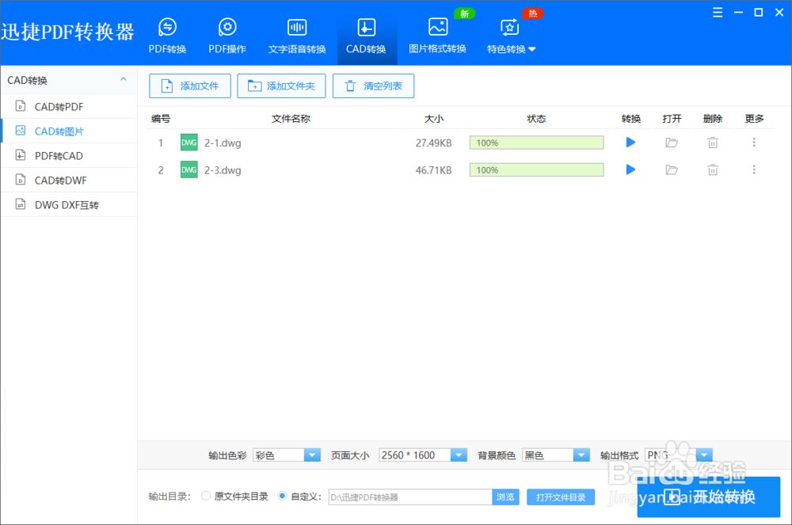Open 背景颜色 dropdown showing 黑色
This screenshot has width=792, height=525.
[x=556, y=455]
